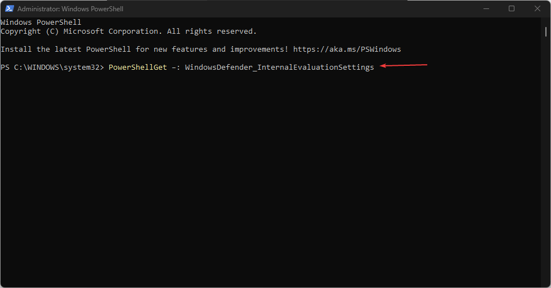
Task: Open the https://aka.ms/PSWindows link
Action: coord(347,49)
